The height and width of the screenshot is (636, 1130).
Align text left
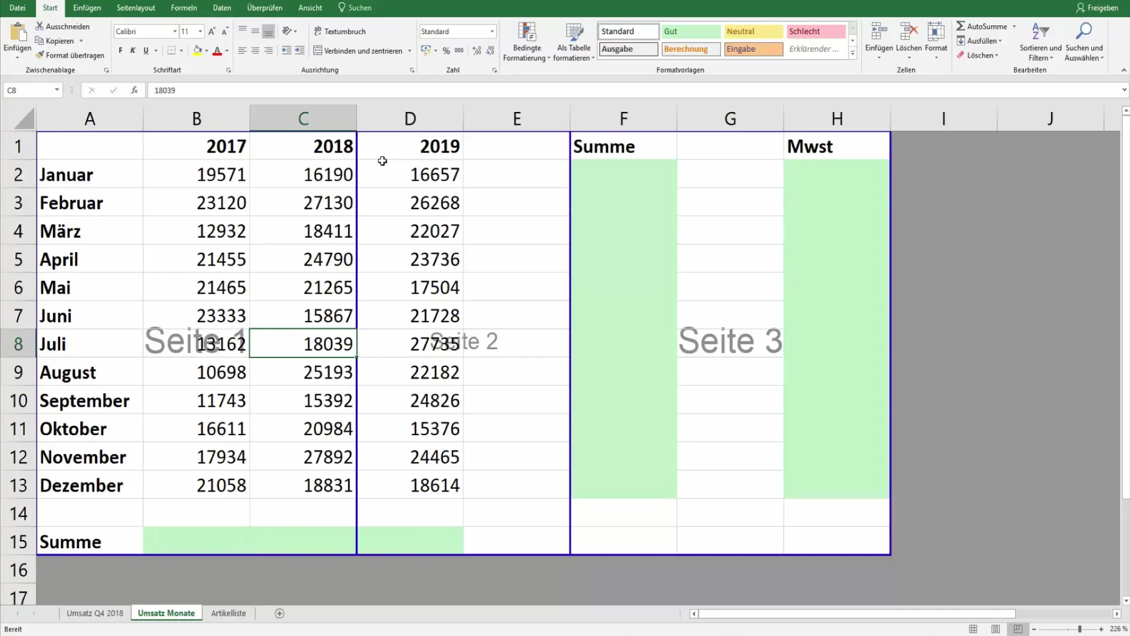click(x=242, y=51)
